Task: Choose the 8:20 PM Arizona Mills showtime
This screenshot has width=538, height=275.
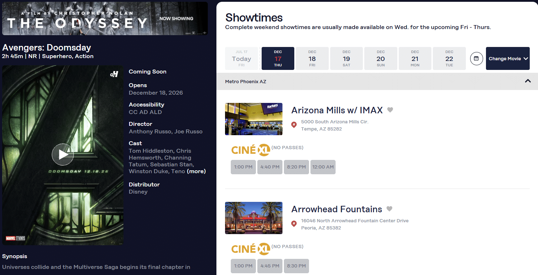Action: [x=296, y=167]
